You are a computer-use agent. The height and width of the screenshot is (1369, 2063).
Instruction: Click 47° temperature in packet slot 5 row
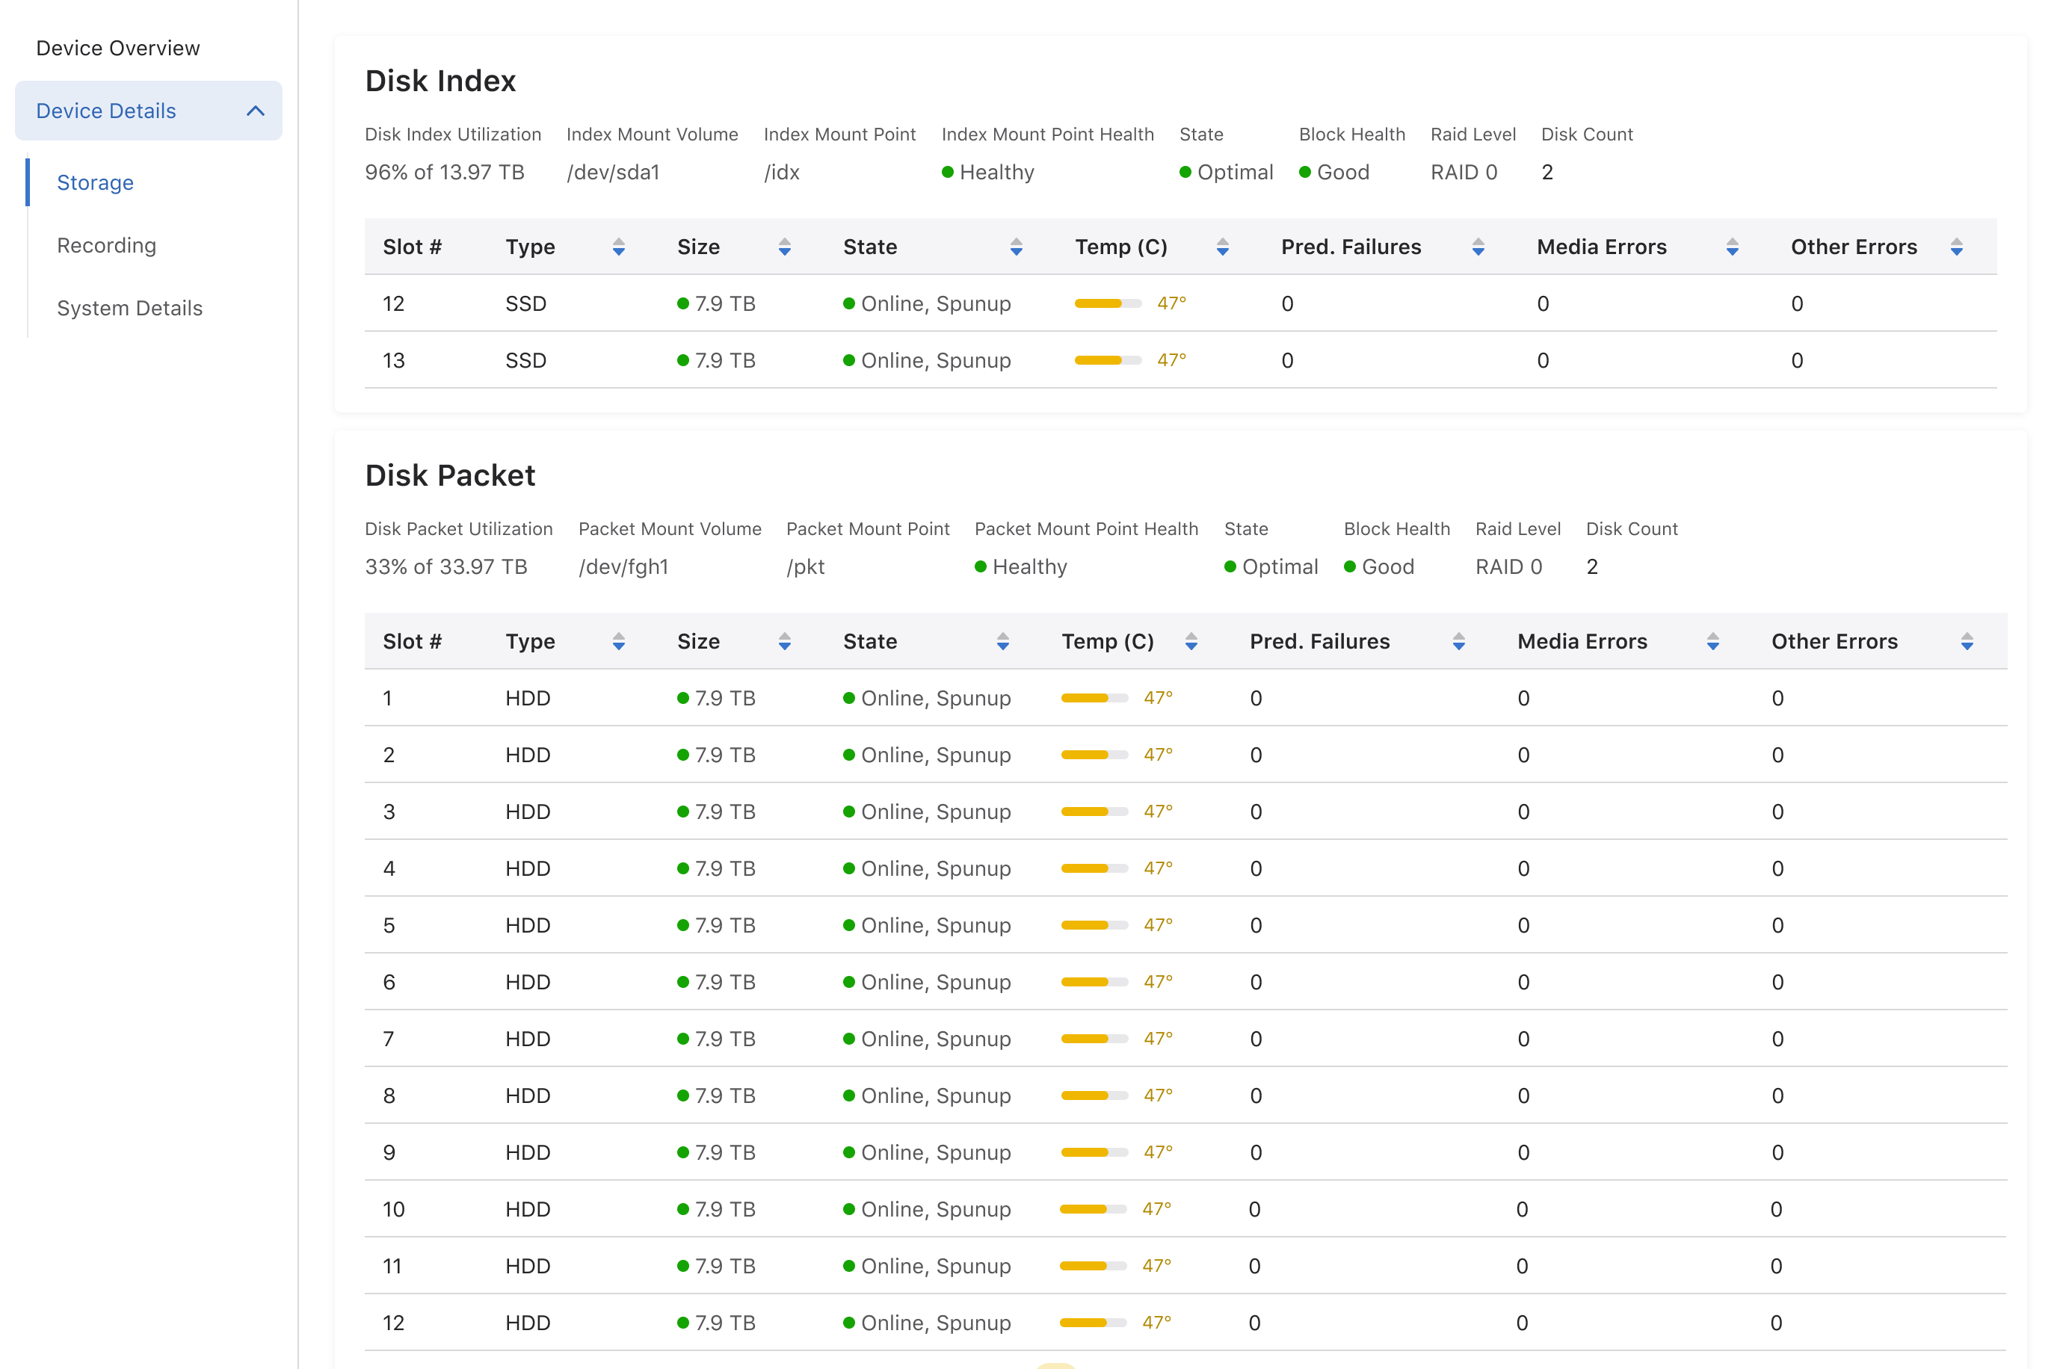click(x=1158, y=925)
